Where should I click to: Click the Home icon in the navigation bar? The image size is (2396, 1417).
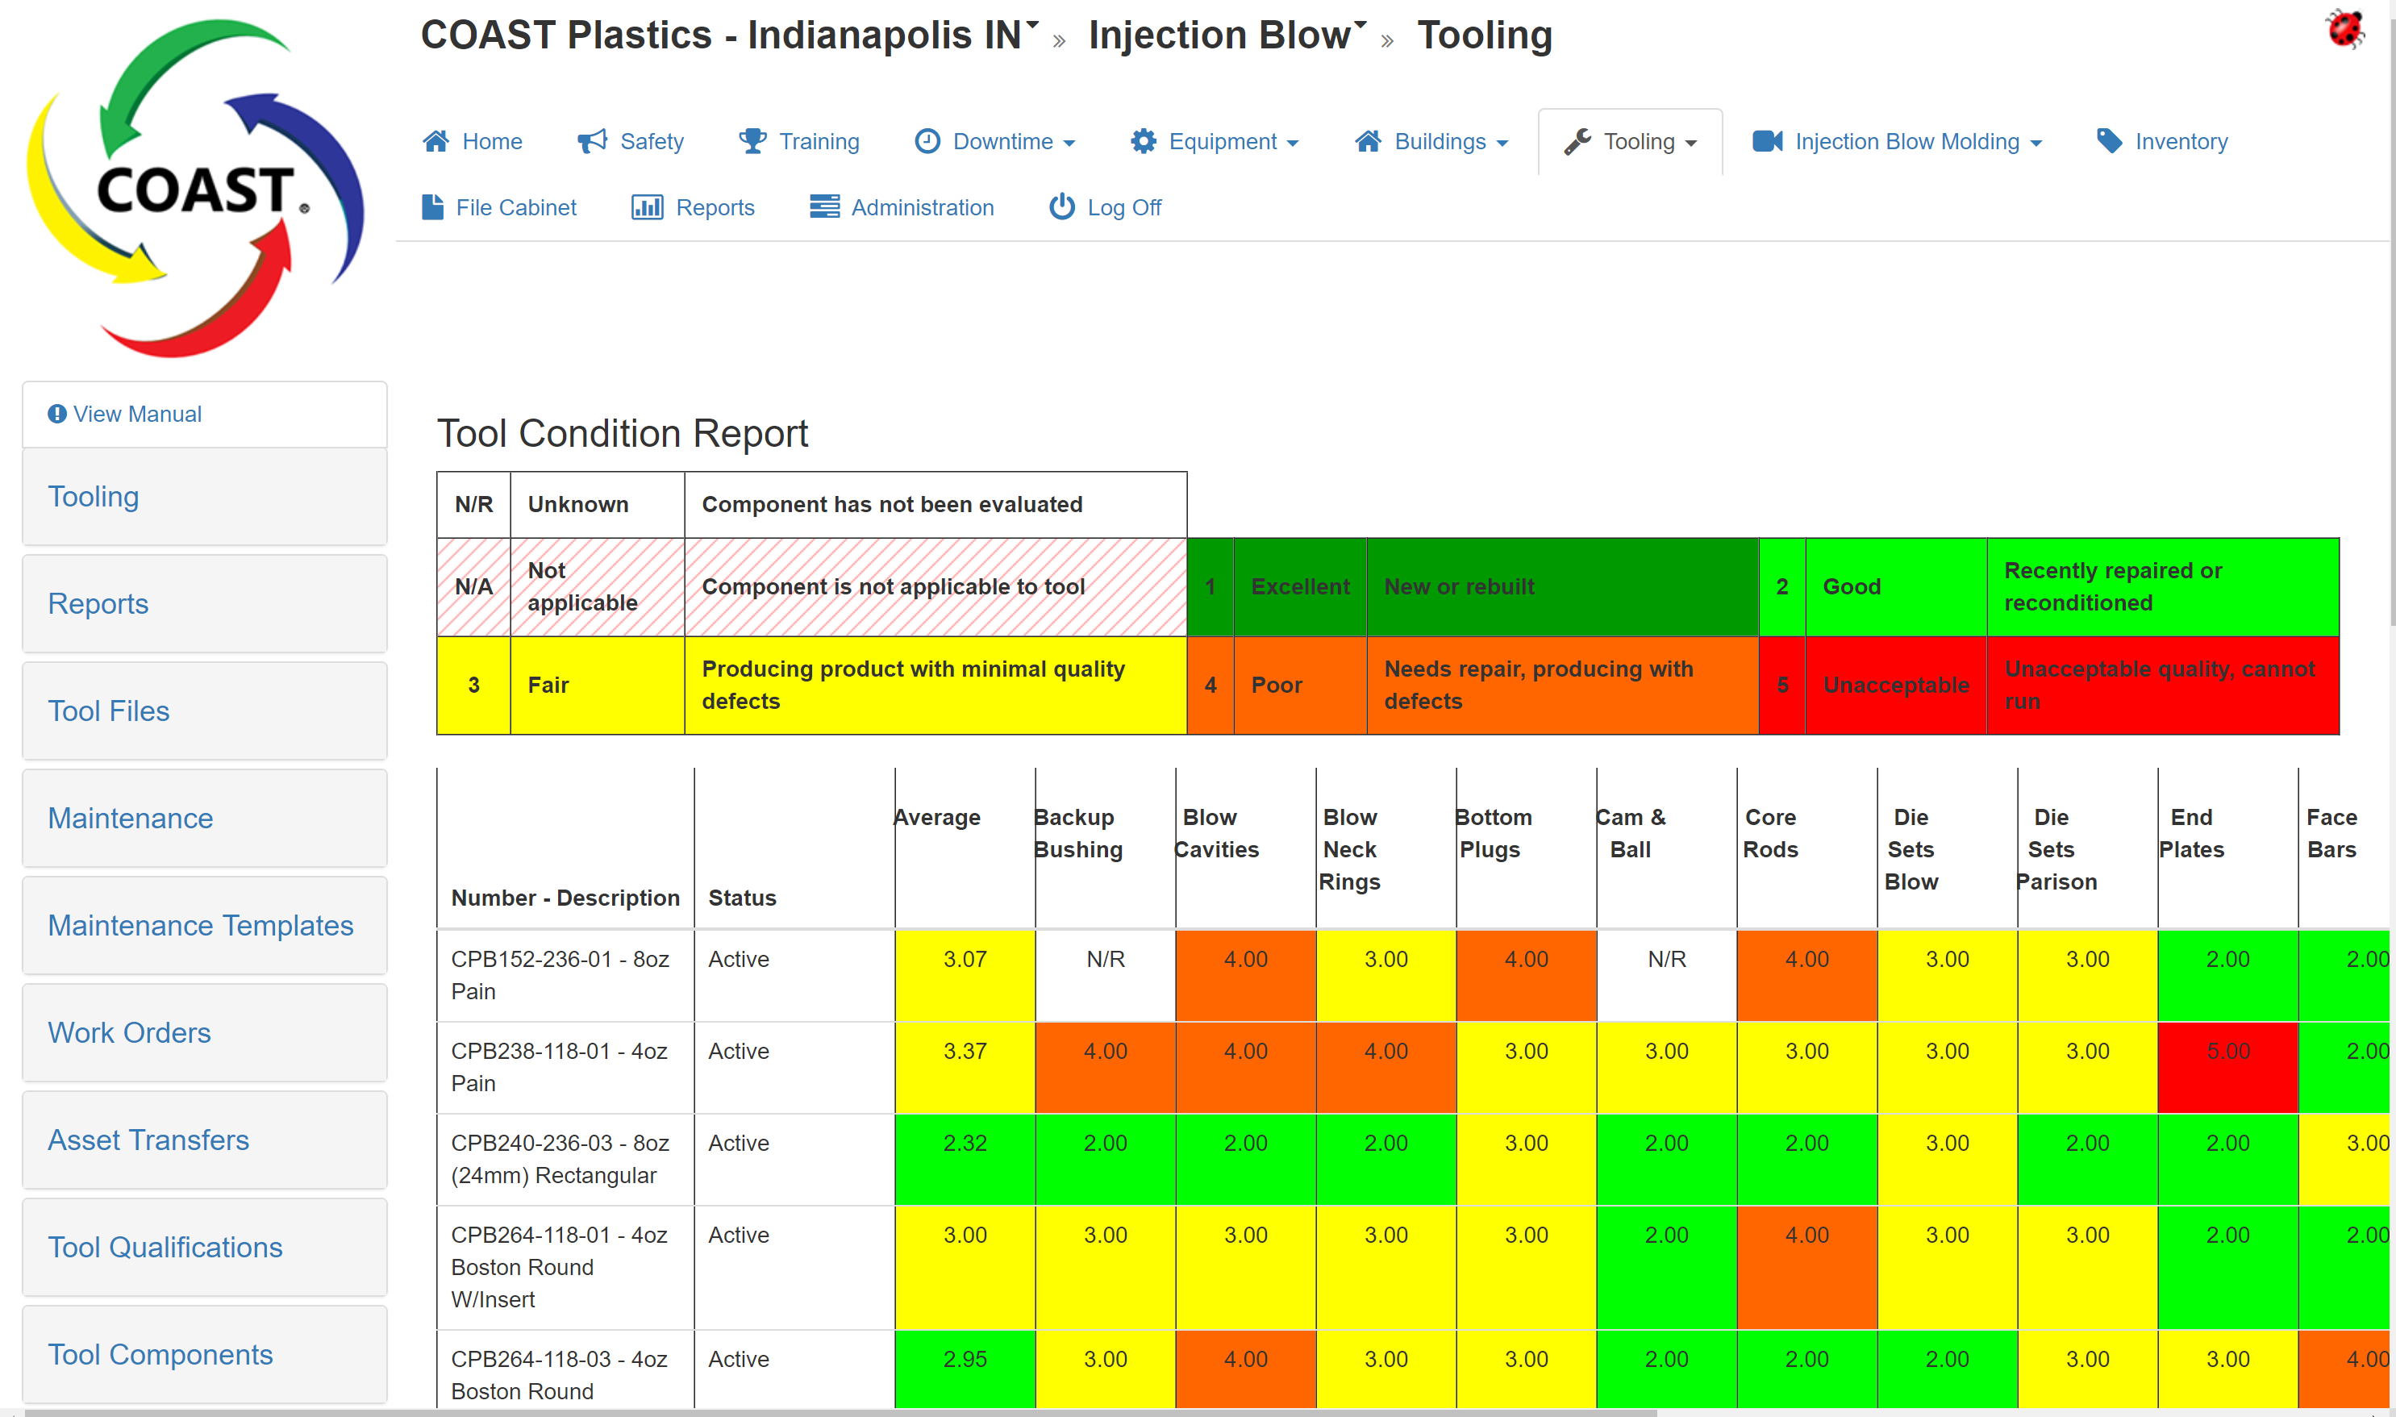(x=437, y=140)
